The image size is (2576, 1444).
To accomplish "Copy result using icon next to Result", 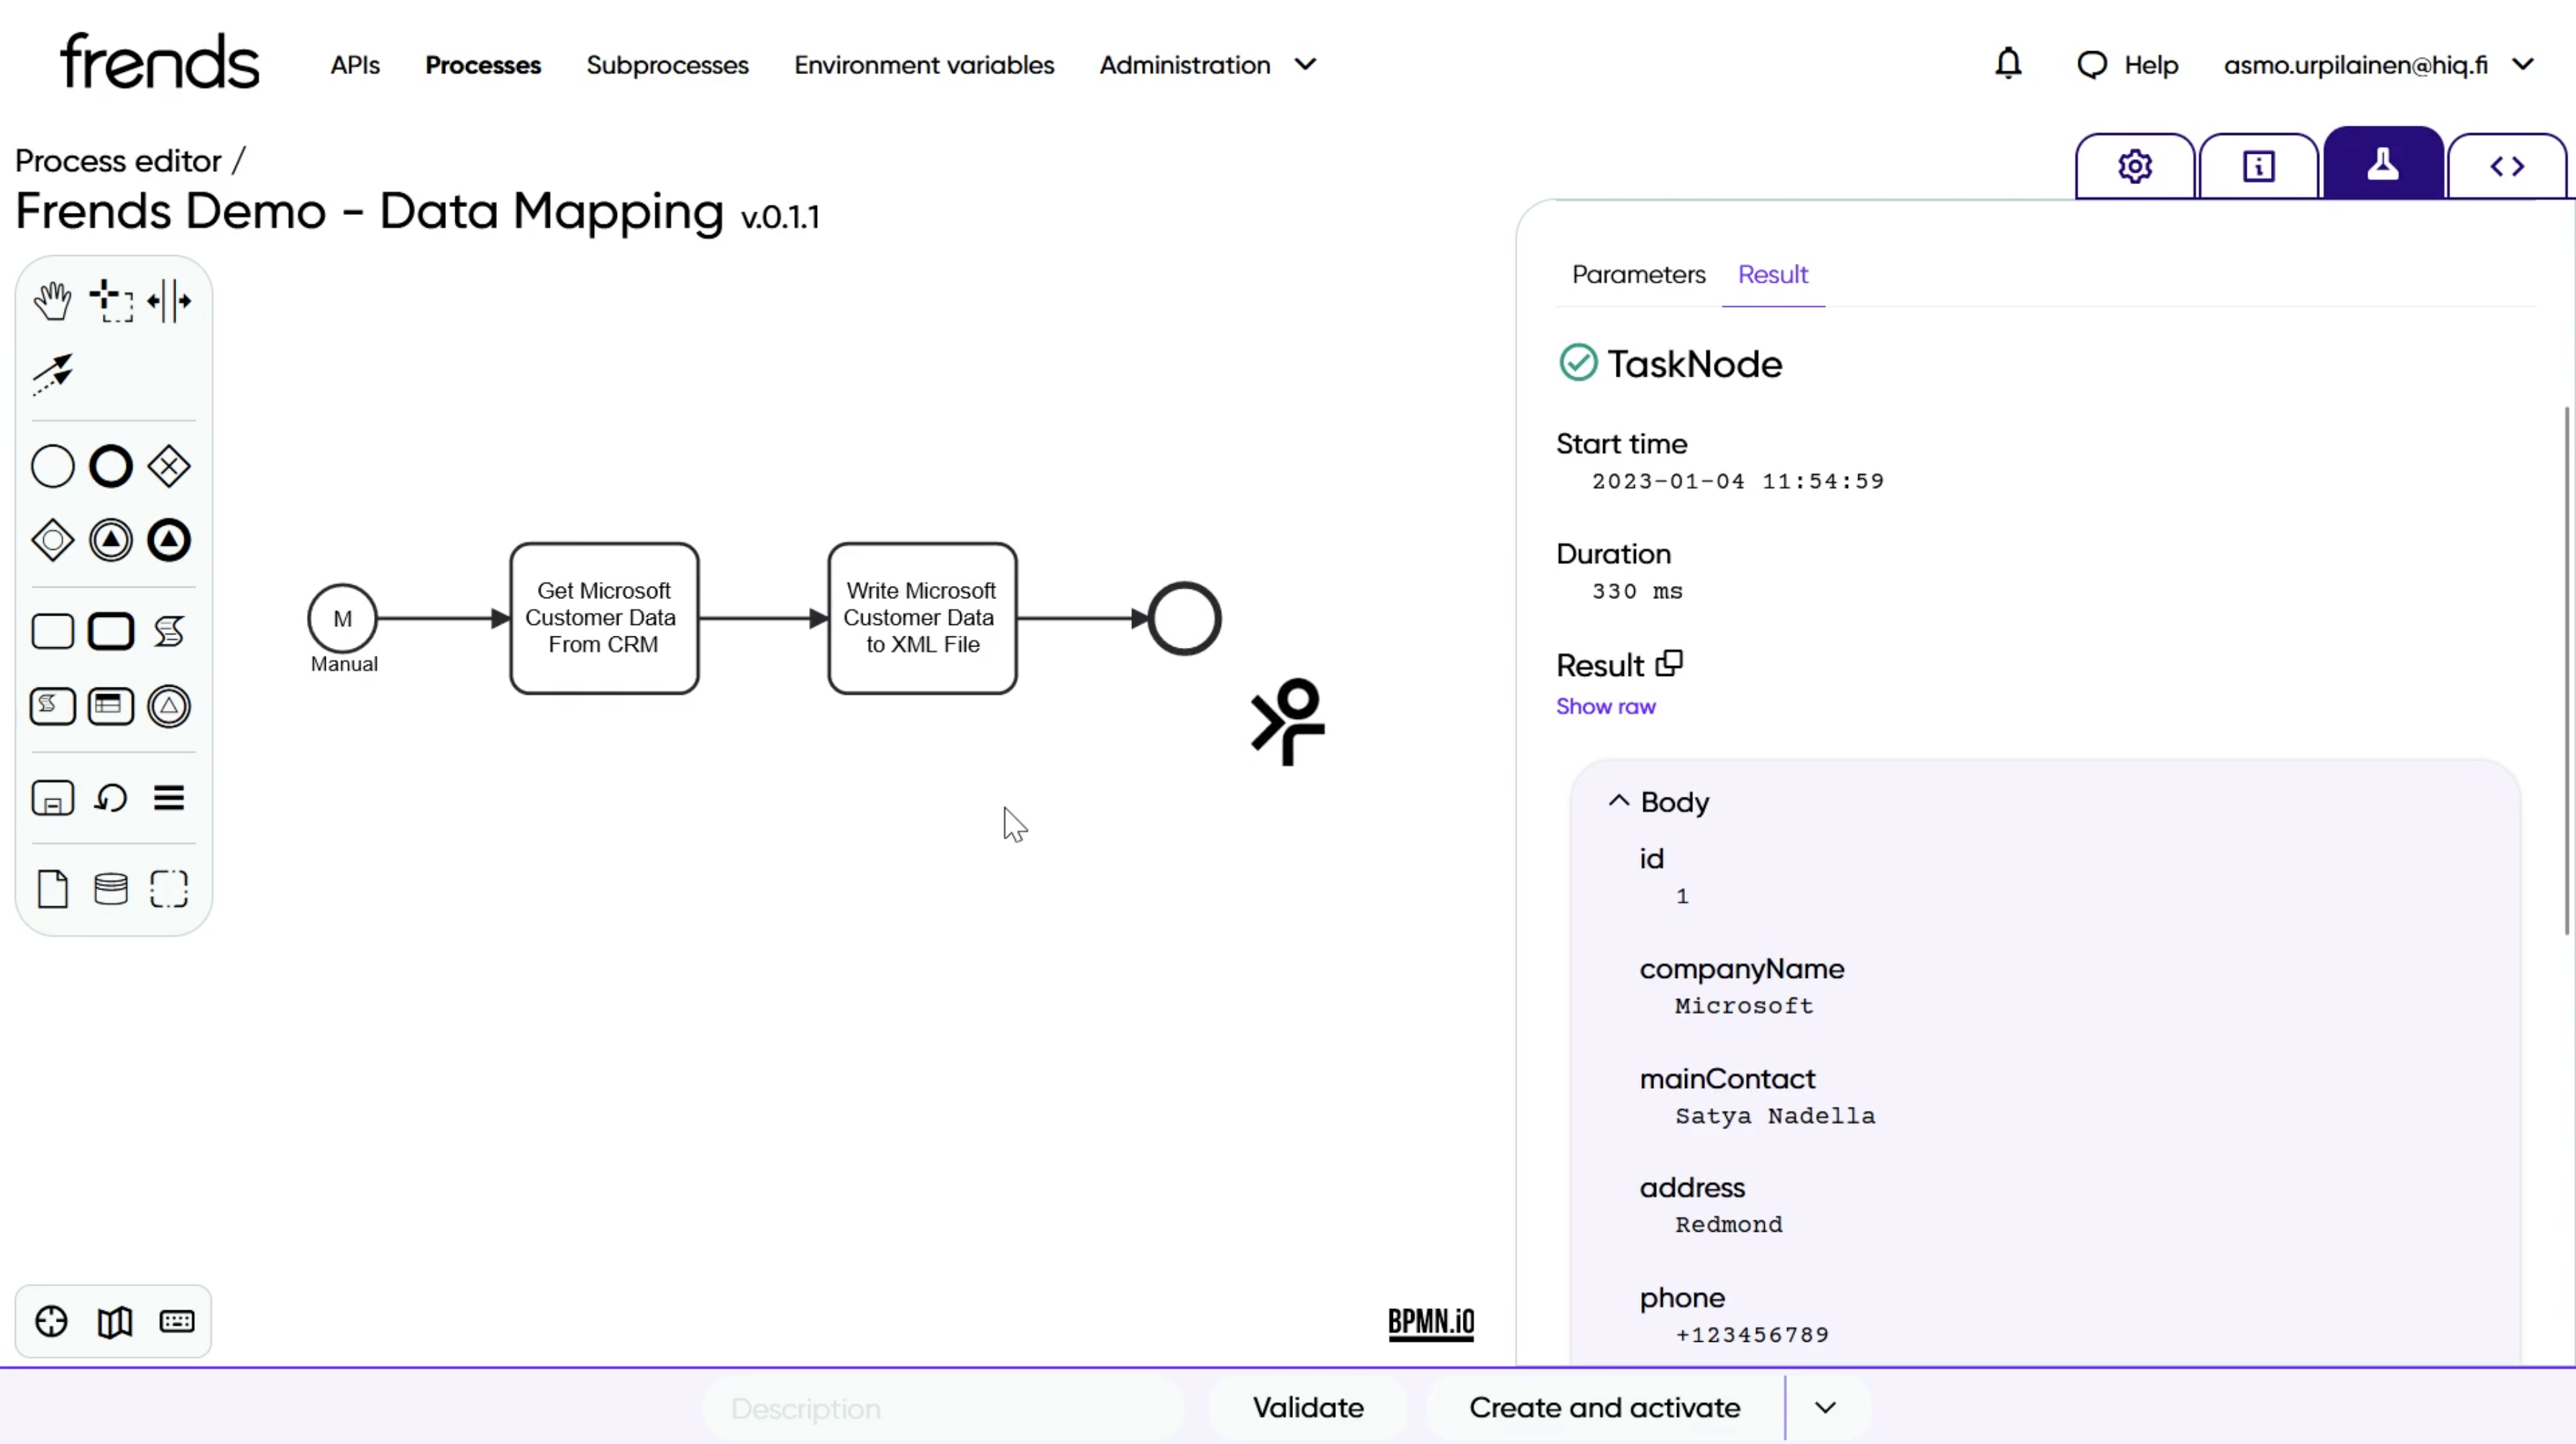I will coord(1669,664).
